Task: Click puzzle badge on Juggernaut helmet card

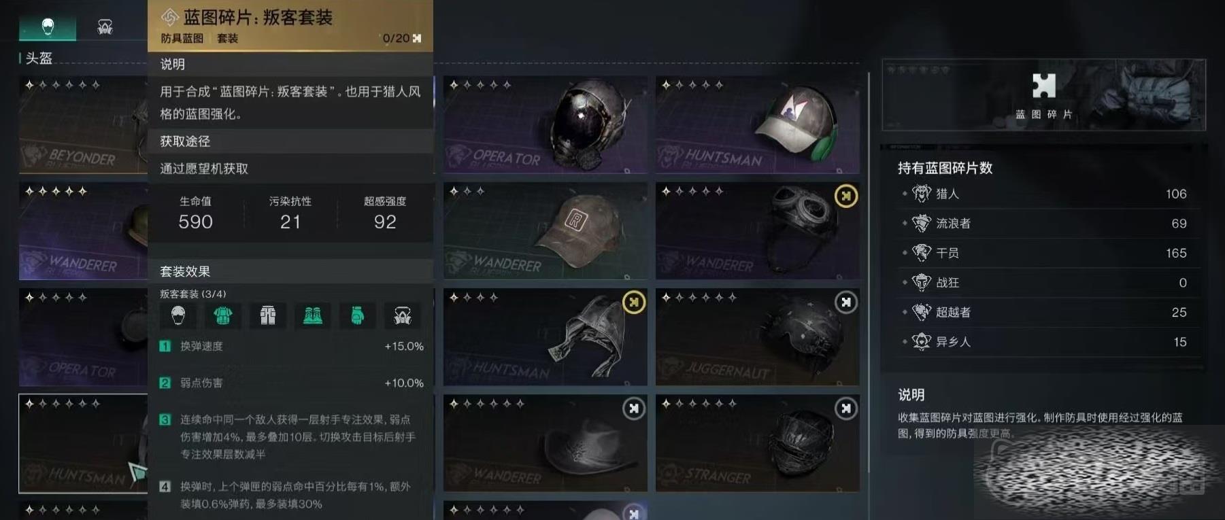Action: tap(845, 302)
